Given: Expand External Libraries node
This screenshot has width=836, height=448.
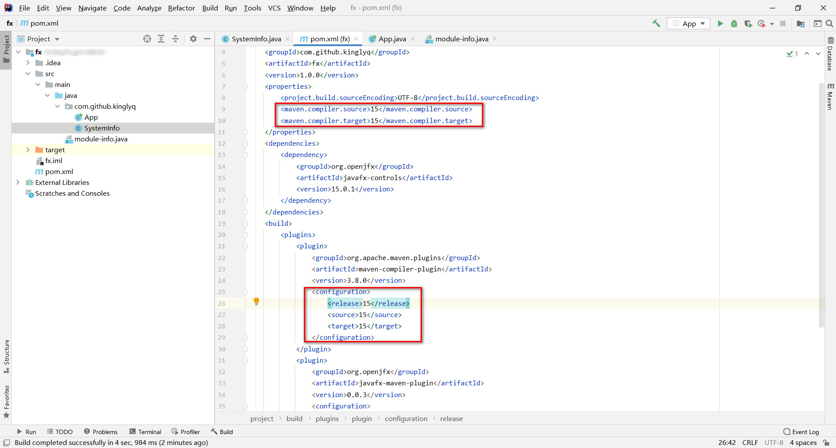Looking at the screenshot, I should (18, 182).
